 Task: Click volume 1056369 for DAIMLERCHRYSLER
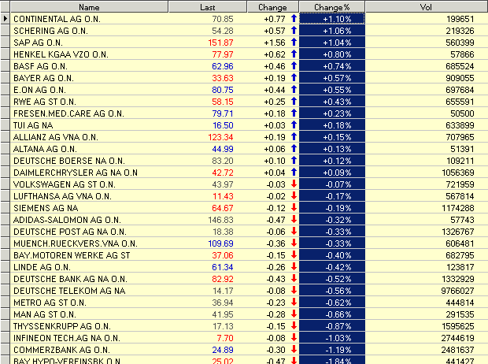point(458,173)
